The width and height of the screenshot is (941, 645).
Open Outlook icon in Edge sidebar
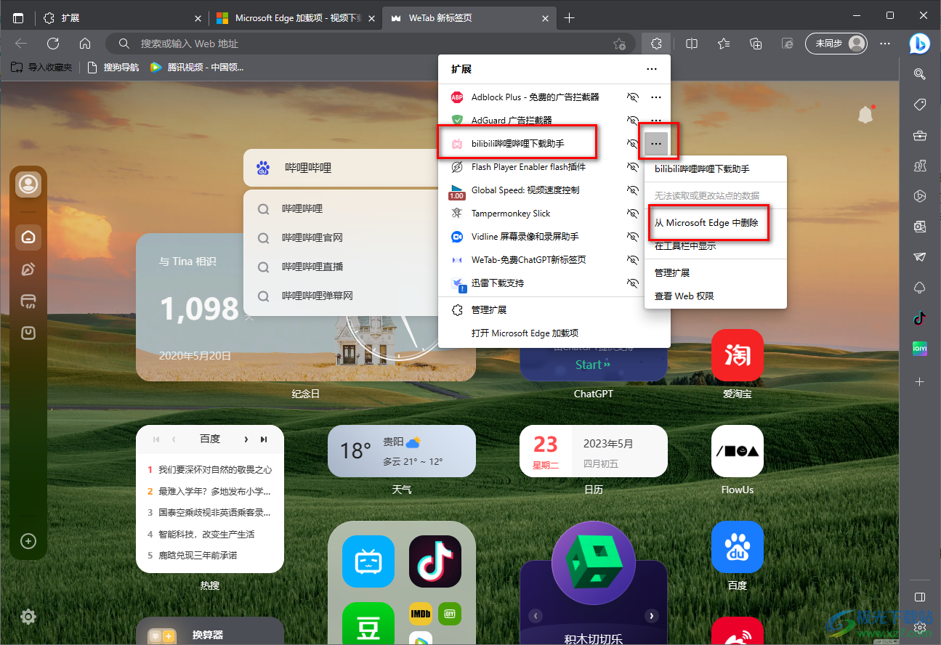[919, 227]
